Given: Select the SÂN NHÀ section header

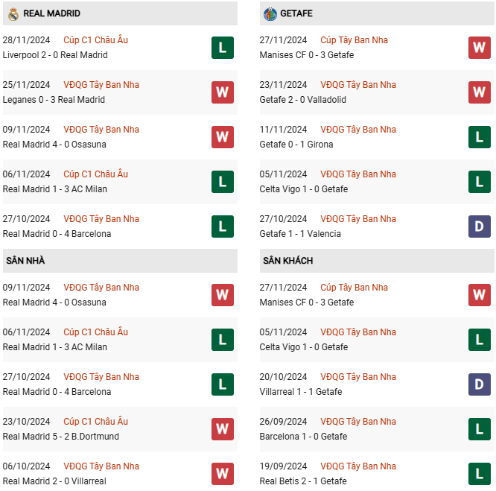Looking at the screenshot, I should (x=120, y=261).
